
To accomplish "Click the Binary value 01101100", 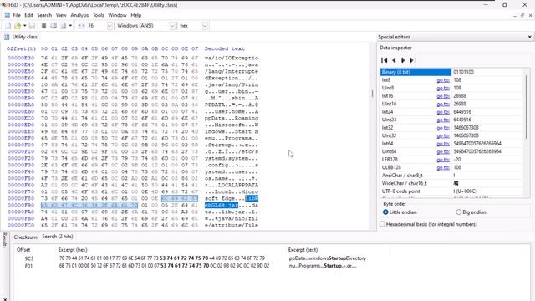I will tap(463, 72).
